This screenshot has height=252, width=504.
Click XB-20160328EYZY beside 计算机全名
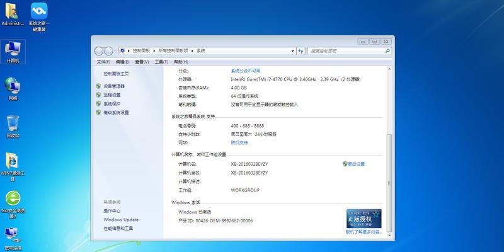(x=249, y=173)
